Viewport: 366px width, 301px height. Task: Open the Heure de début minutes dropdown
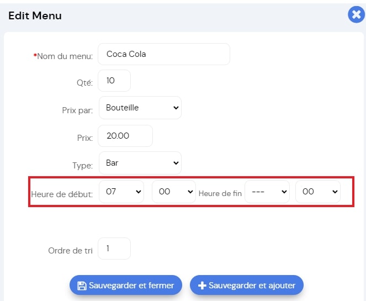[x=174, y=192]
